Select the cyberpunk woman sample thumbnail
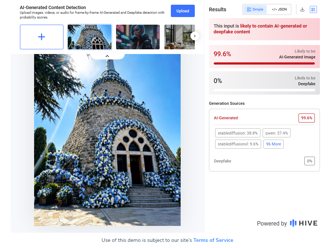 [138, 37]
